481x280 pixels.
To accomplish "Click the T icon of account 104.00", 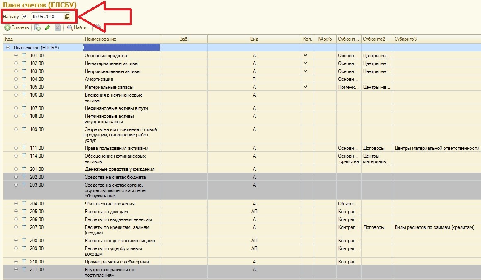I will (x=24, y=79).
